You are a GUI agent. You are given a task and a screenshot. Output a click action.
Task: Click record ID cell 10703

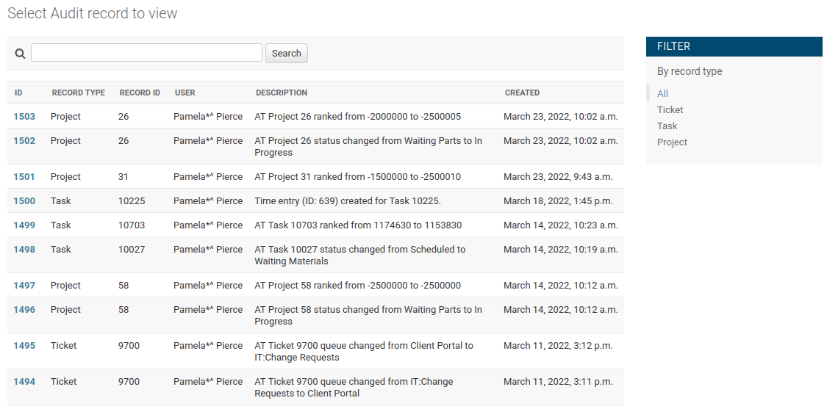(132, 225)
